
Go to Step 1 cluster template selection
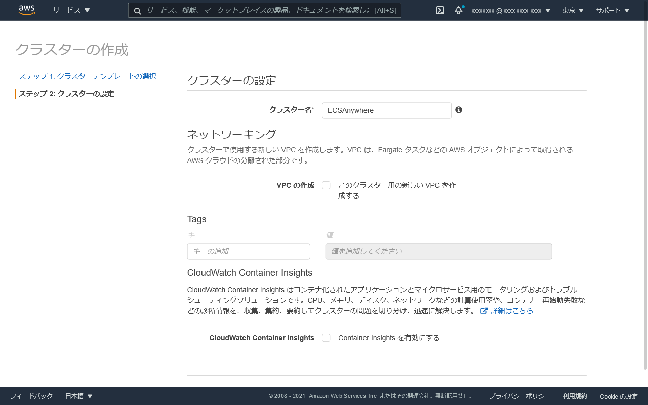pos(88,76)
